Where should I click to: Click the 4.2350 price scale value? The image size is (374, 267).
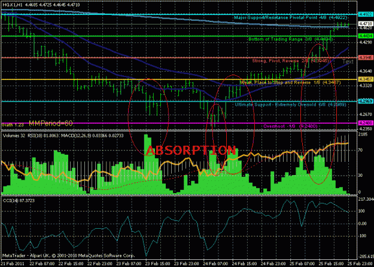(365, 128)
